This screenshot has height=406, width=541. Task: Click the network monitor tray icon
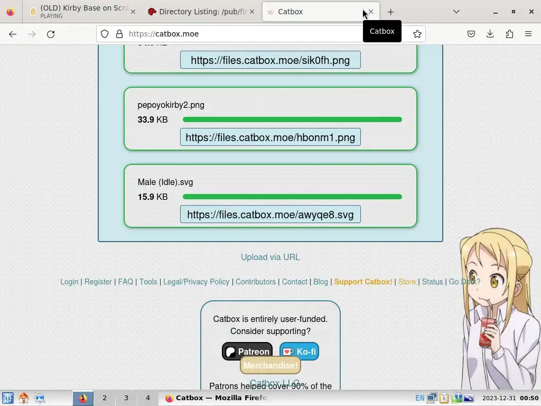tap(432, 398)
